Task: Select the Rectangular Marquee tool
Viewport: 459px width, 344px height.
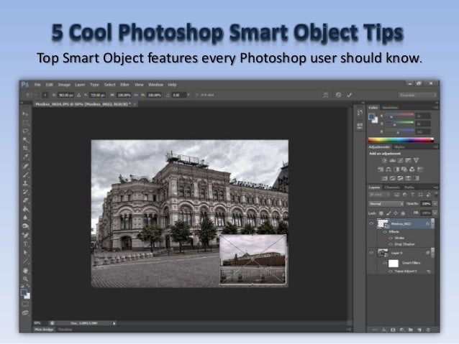Action: pyautogui.click(x=25, y=122)
